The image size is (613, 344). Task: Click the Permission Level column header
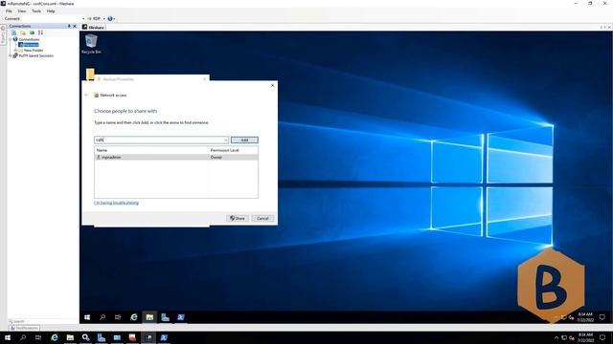[225, 150]
